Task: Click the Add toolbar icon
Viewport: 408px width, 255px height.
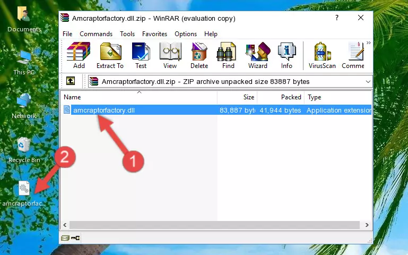Action: (x=79, y=55)
